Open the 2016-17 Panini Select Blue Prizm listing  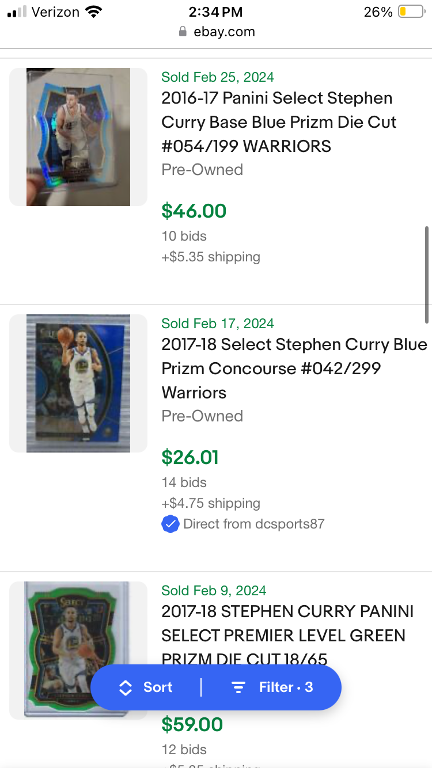click(279, 122)
